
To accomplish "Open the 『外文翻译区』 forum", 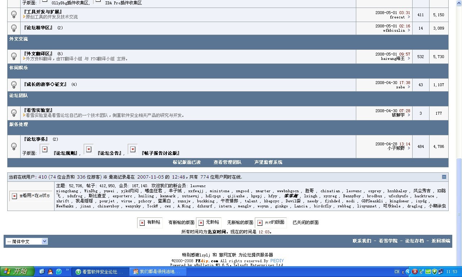I will (x=38, y=54).
